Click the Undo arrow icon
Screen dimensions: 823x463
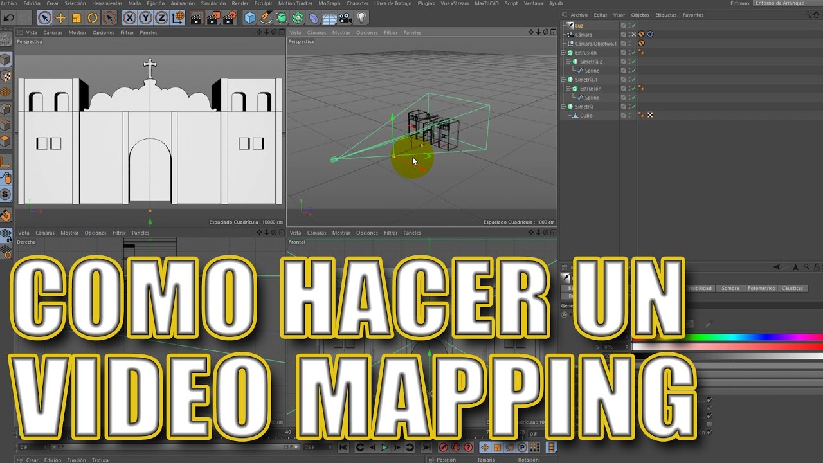tap(9, 18)
